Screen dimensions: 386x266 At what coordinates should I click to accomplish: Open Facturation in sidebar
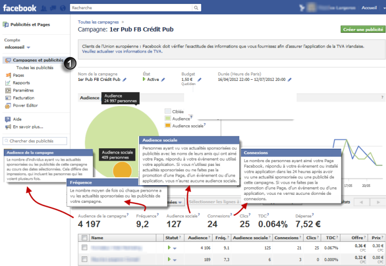[24, 98]
